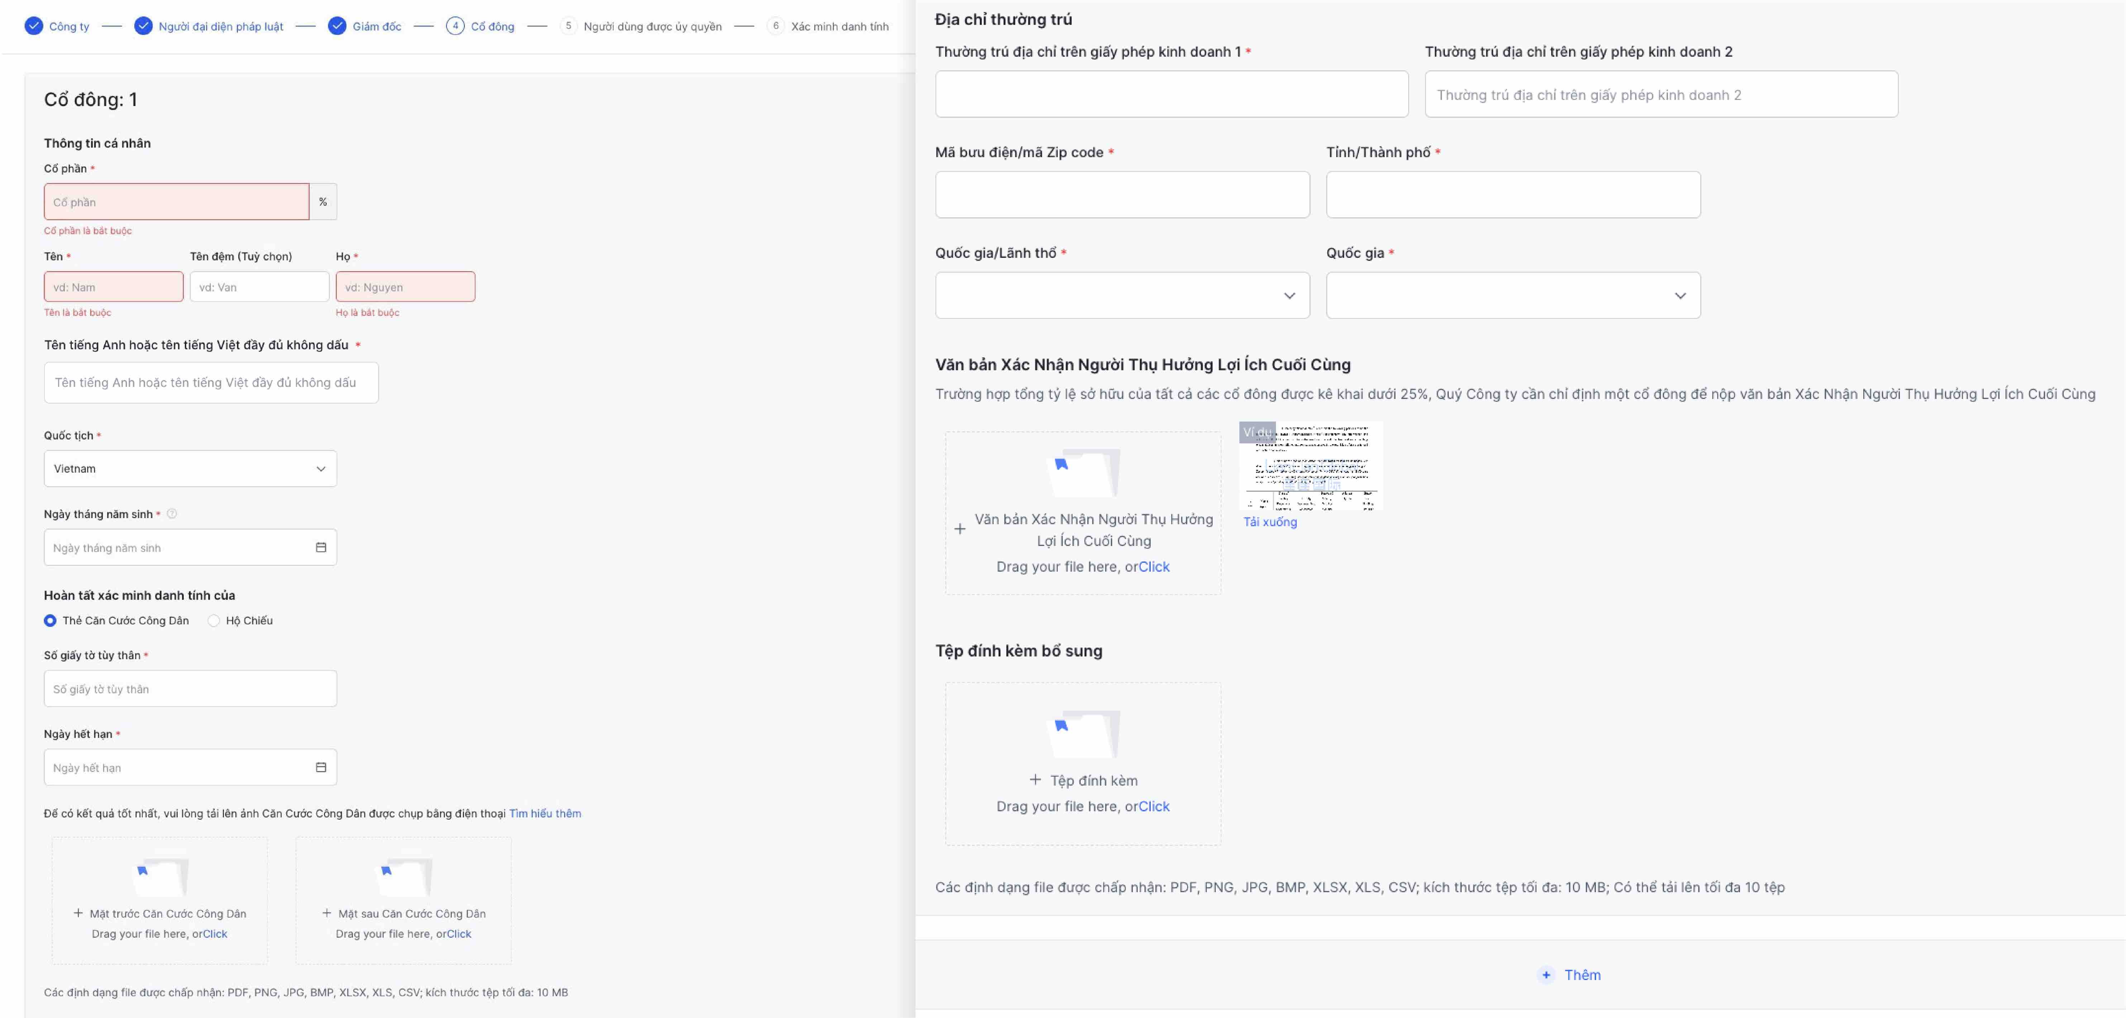Click Tìm hiểu thêm link
The width and height of the screenshot is (2126, 1018).
coord(545,813)
